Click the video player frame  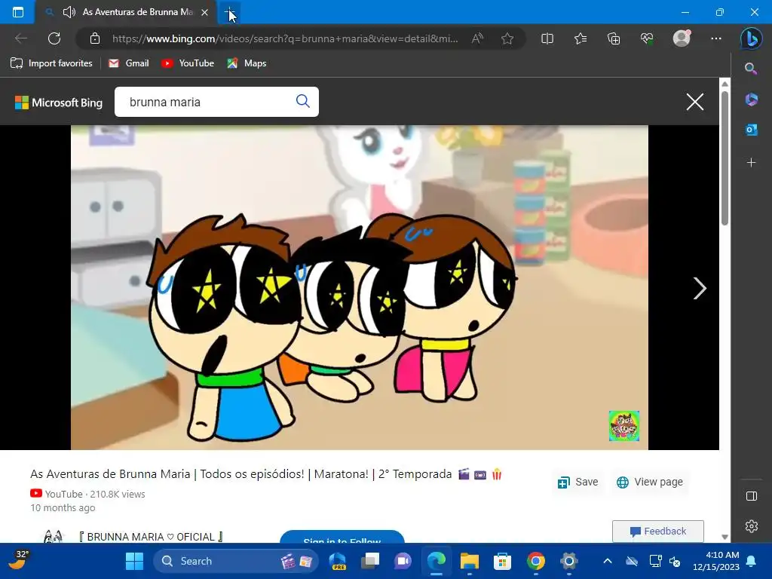click(x=360, y=287)
